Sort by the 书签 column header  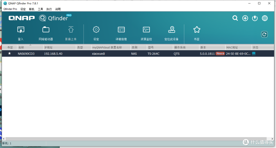(10, 47)
